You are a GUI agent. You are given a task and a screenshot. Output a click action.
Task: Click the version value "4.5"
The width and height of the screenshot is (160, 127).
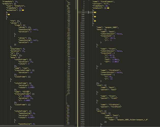point(106,4)
